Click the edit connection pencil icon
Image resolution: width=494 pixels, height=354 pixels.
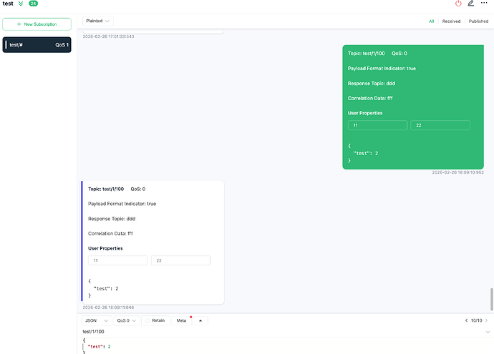pyautogui.click(x=471, y=4)
